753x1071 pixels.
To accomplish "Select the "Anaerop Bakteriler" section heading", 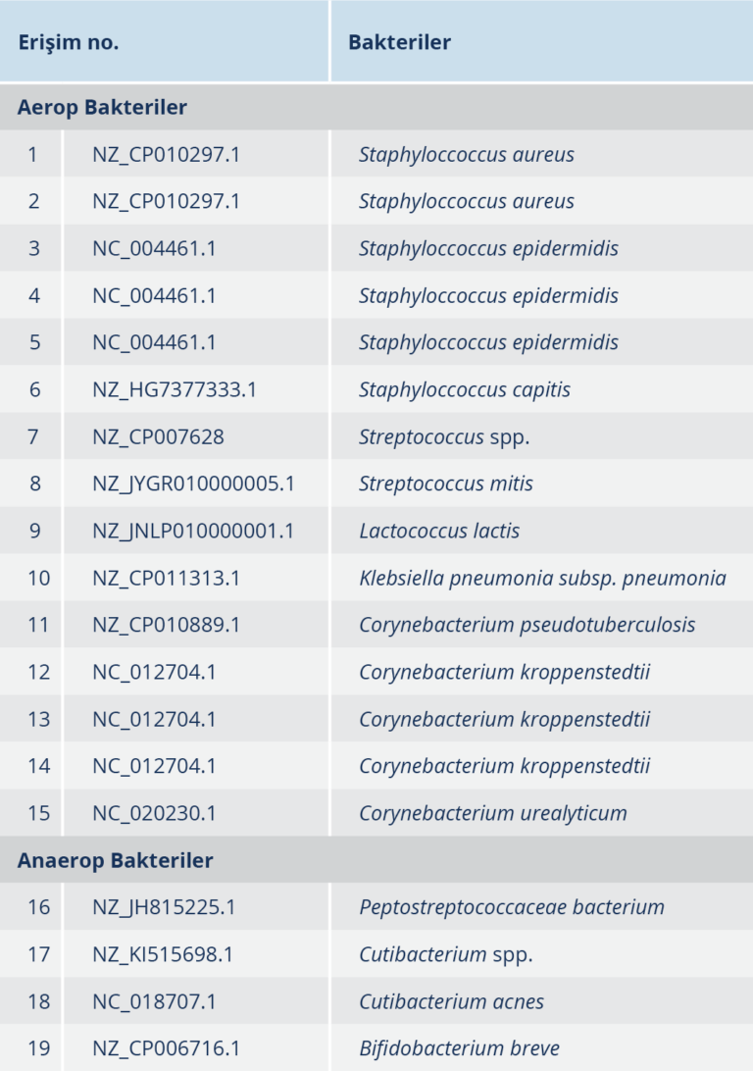I will point(115,860).
